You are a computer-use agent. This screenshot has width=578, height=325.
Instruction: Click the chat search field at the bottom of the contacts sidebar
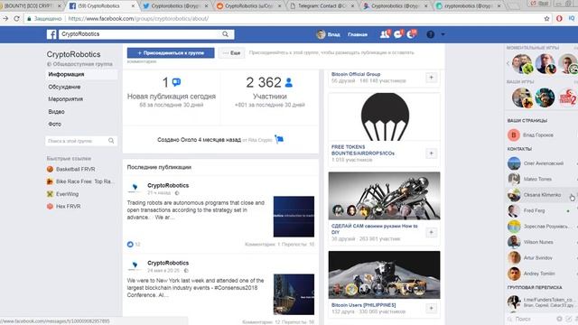tap(531, 319)
